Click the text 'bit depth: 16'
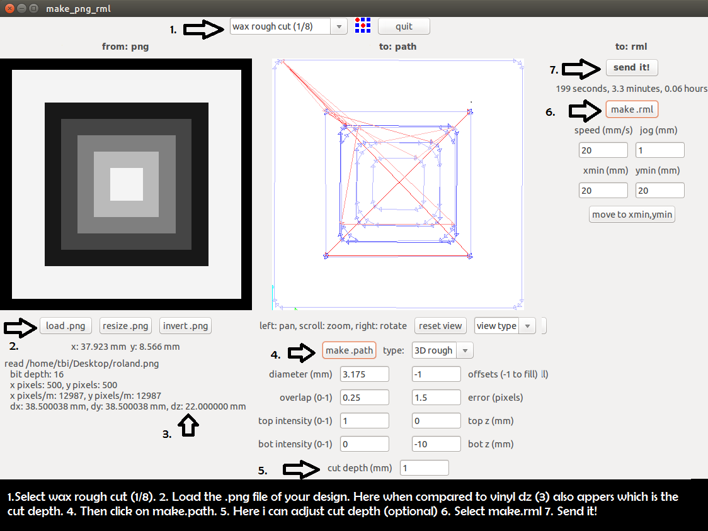The height and width of the screenshot is (531, 708). (x=37, y=374)
